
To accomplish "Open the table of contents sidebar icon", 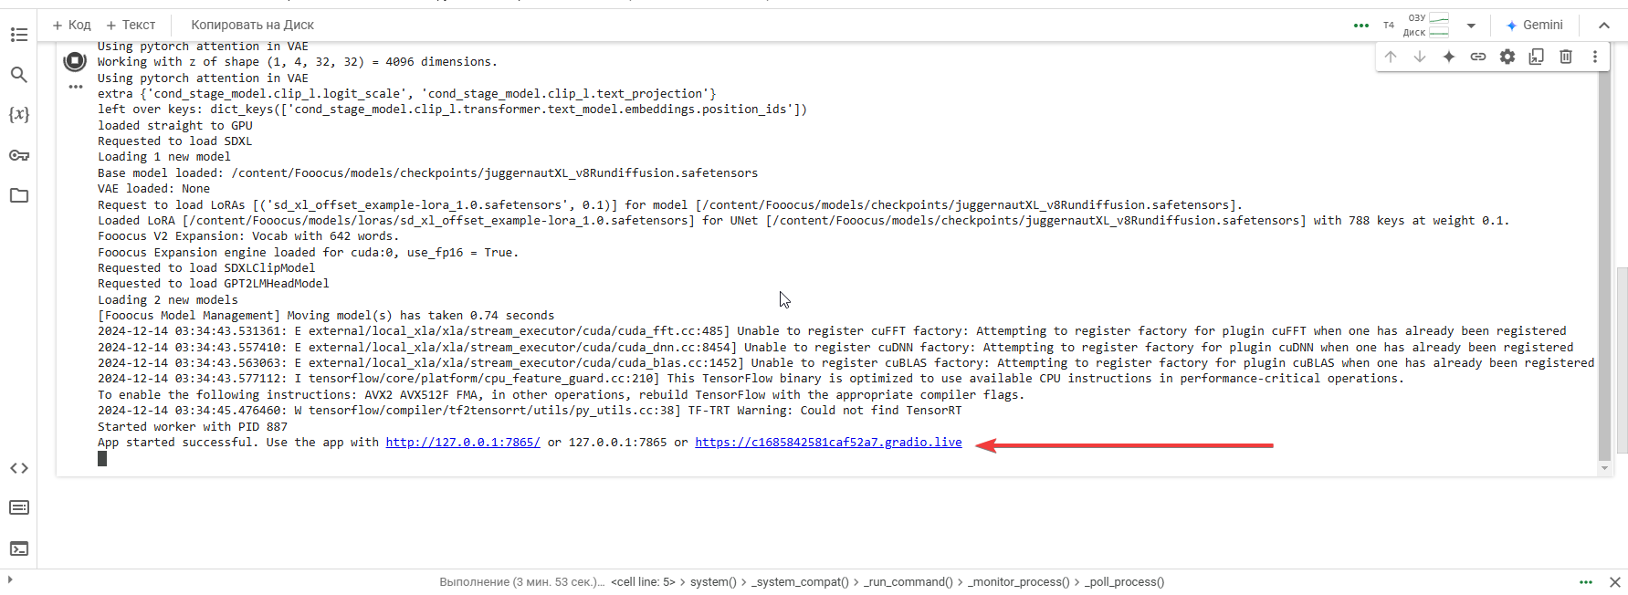I will click(x=18, y=35).
